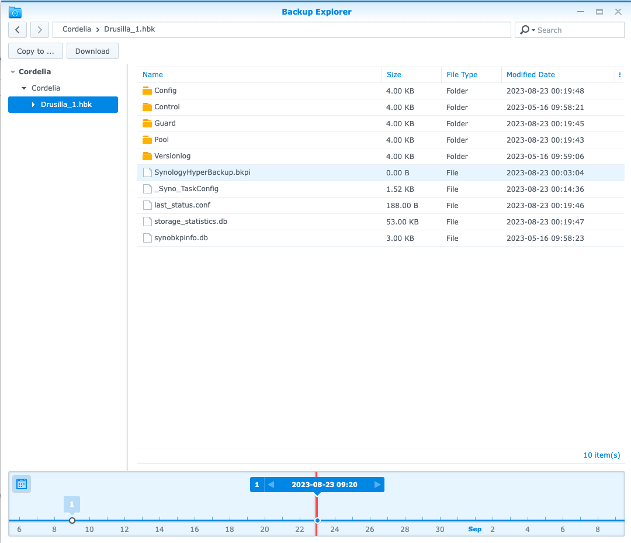The height and width of the screenshot is (543, 631).
Task: Open the calendar view on the timeline
Action: coord(21,484)
